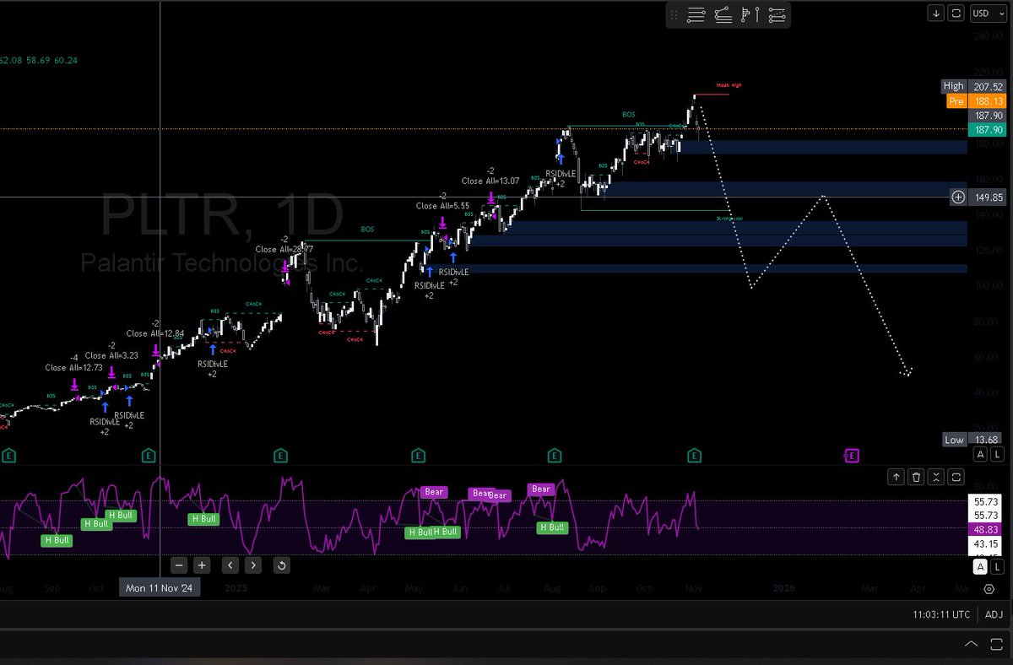The image size is (1013, 665).
Task: Click the 2026 label on time axis
Action: pos(784,588)
